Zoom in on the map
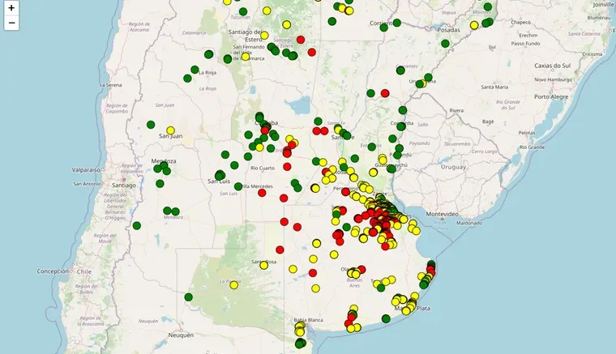 [x=11, y=8]
